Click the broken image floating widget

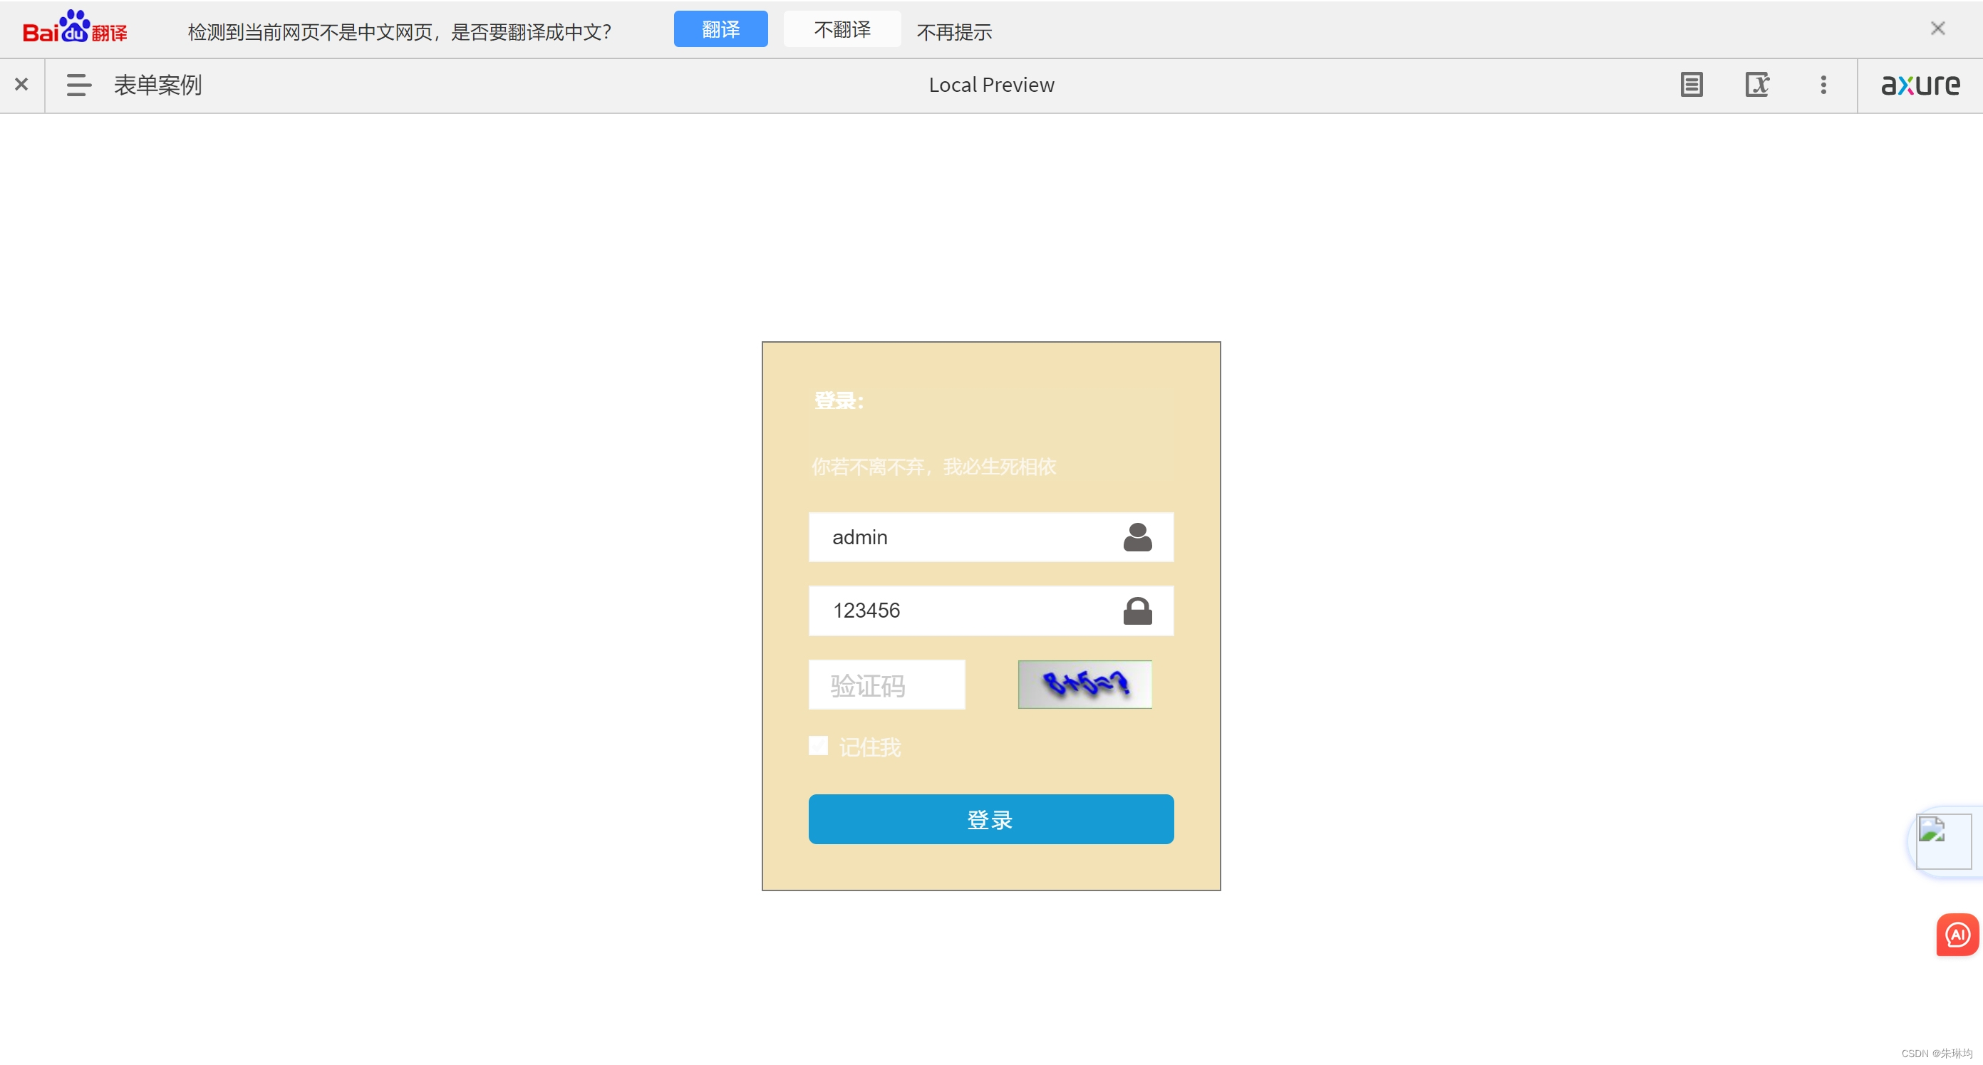click(x=1943, y=842)
